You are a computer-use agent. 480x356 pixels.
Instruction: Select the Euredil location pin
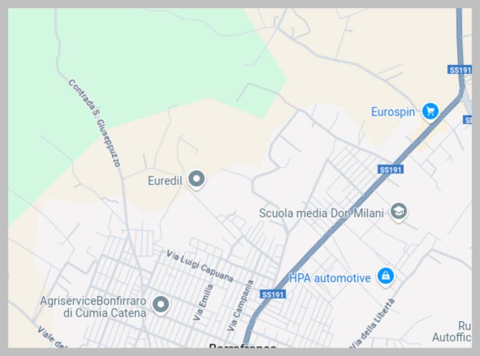(196, 179)
